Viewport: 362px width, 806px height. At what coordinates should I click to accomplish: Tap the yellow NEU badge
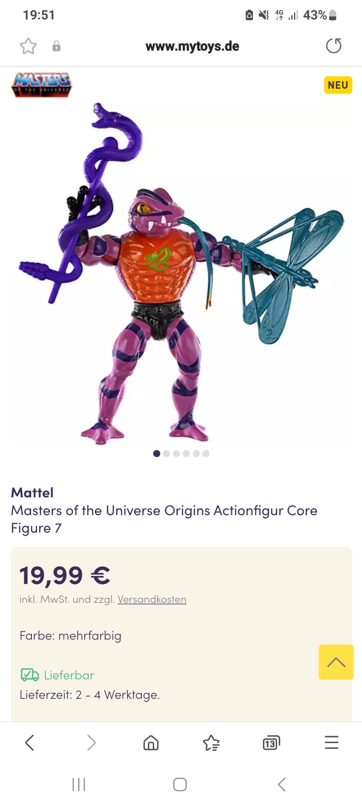(338, 85)
